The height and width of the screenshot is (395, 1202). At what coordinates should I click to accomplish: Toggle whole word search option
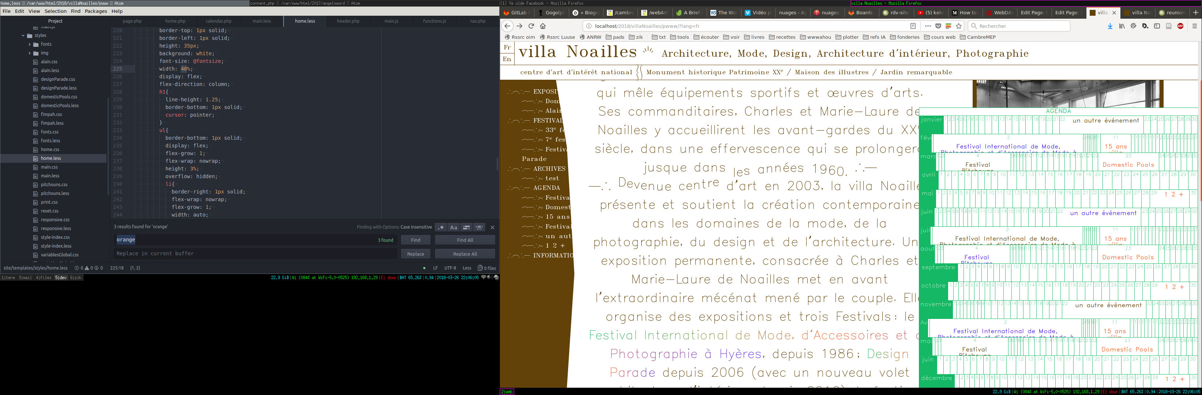pos(479,227)
